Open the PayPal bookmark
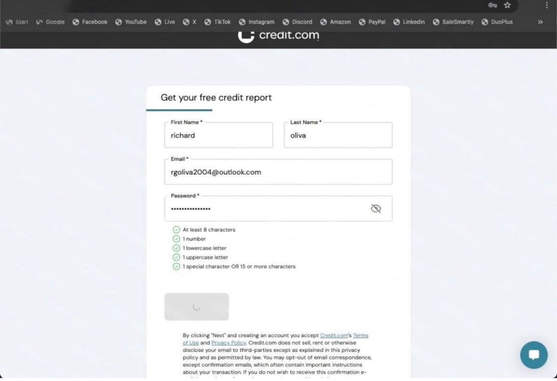557x381 pixels. coord(372,22)
